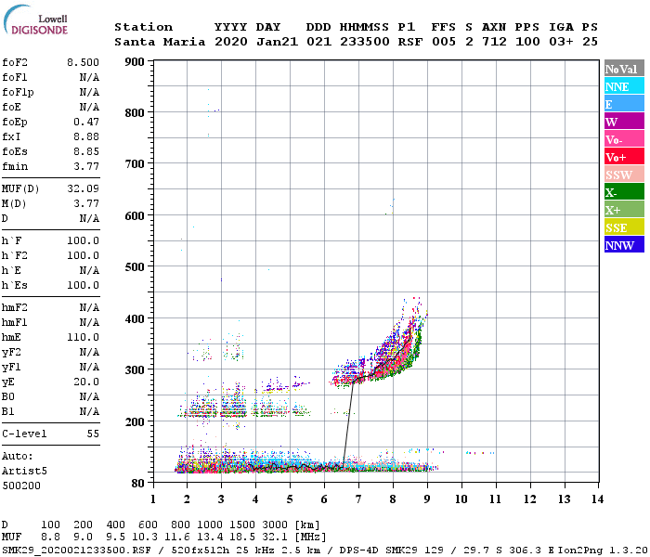Click the RSF program value

[x=410, y=42]
